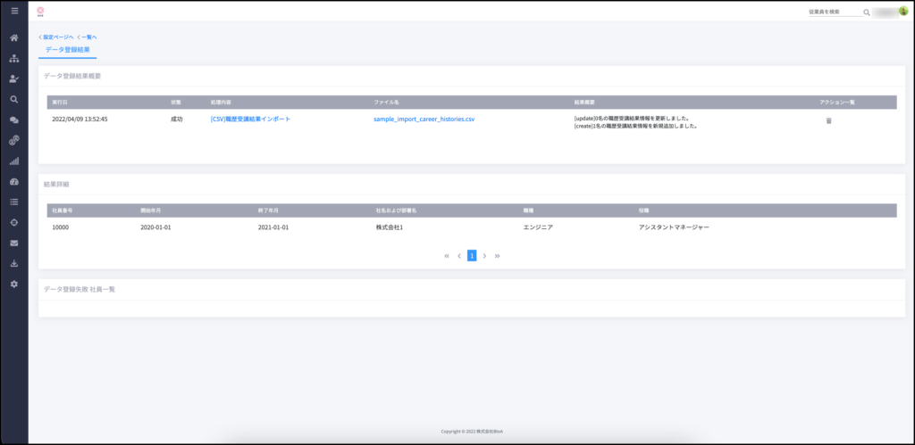Go to previous page with ‹ arrow

click(x=459, y=256)
